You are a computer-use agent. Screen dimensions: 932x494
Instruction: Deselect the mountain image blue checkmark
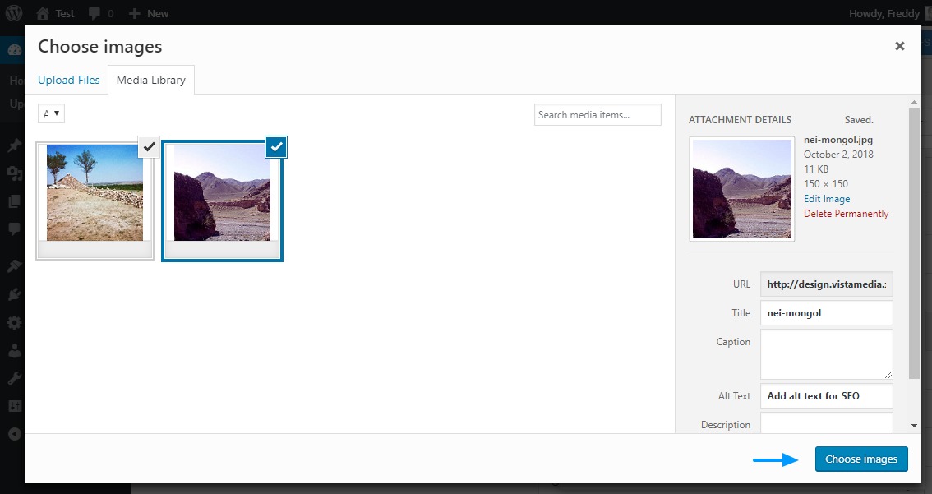[x=276, y=147]
